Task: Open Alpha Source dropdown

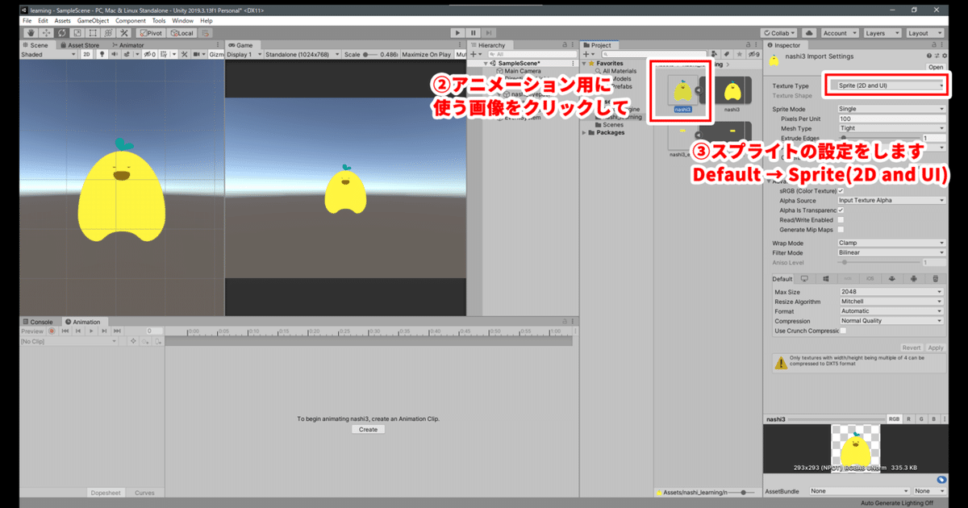Action: coord(891,200)
